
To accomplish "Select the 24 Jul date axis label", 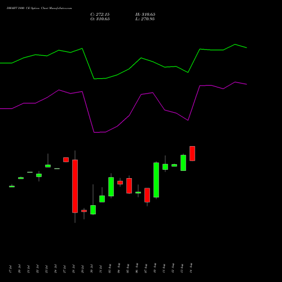I will [x=55, y=269].
